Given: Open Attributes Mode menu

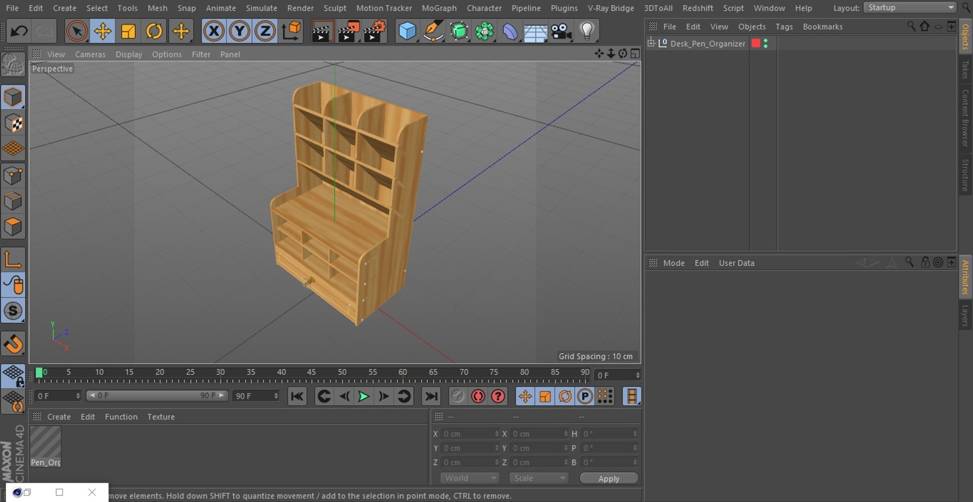Looking at the screenshot, I should point(673,263).
